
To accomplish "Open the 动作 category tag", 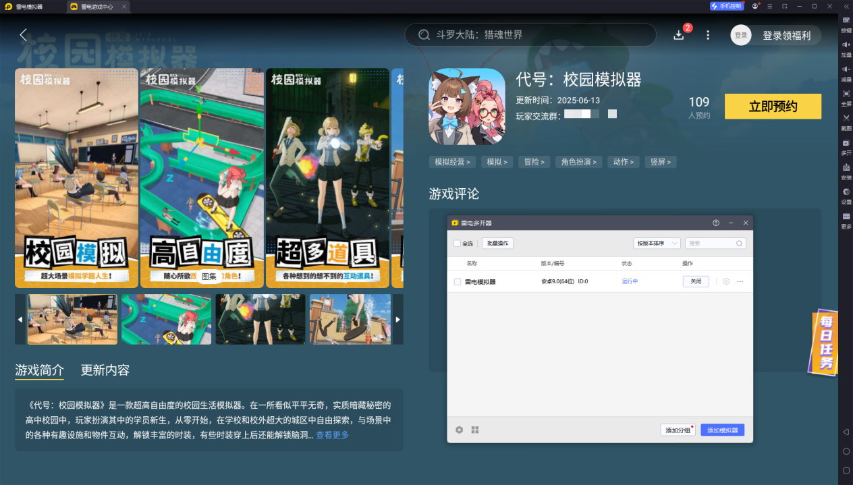I will point(623,162).
